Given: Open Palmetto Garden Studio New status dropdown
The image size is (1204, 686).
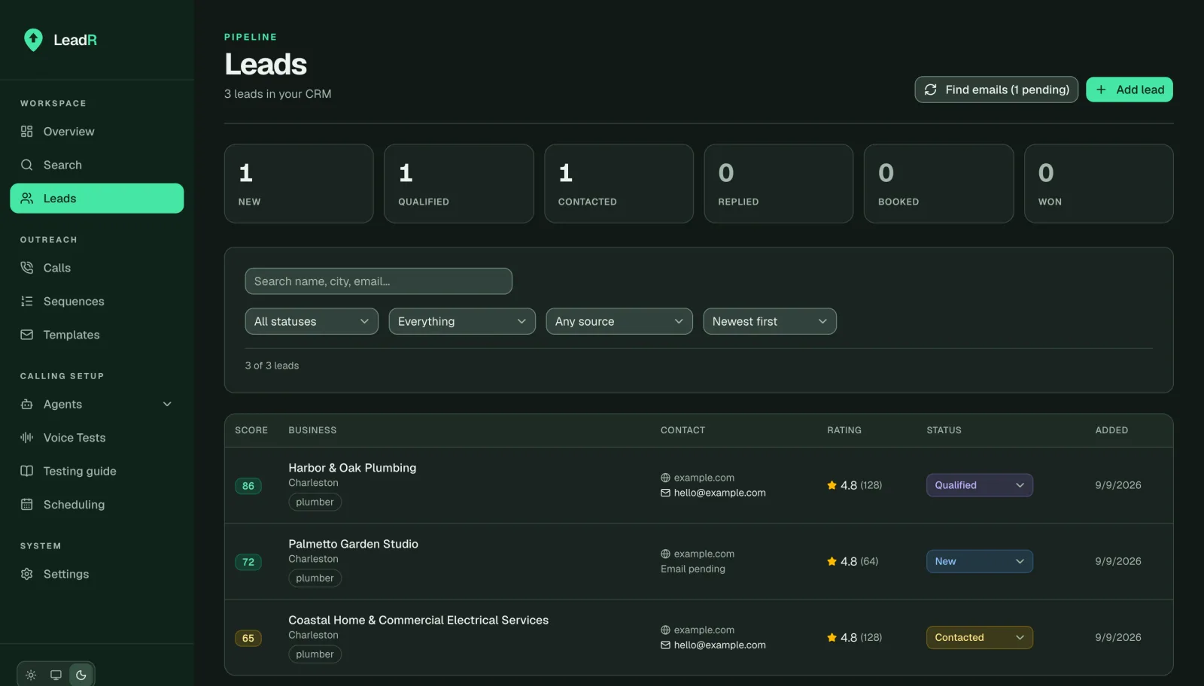Looking at the screenshot, I should point(980,561).
